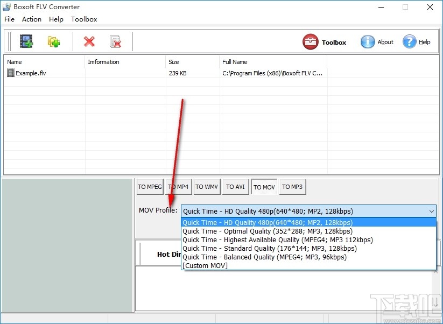Select the TO MP4 output tab
Viewport: 443px width, 324px height.
pyautogui.click(x=178, y=187)
